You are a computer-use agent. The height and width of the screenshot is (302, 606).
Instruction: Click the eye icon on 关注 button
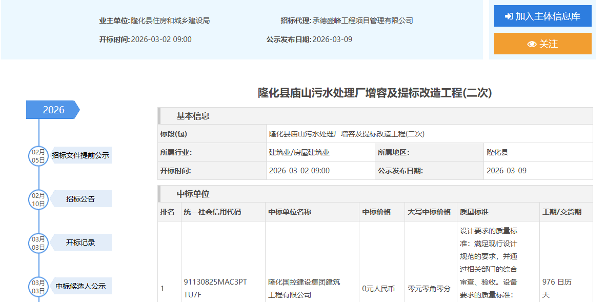coord(532,44)
